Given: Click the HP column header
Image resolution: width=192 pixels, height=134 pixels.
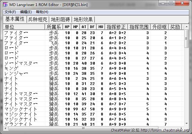Looking at the screenshot, I should [67, 27].
